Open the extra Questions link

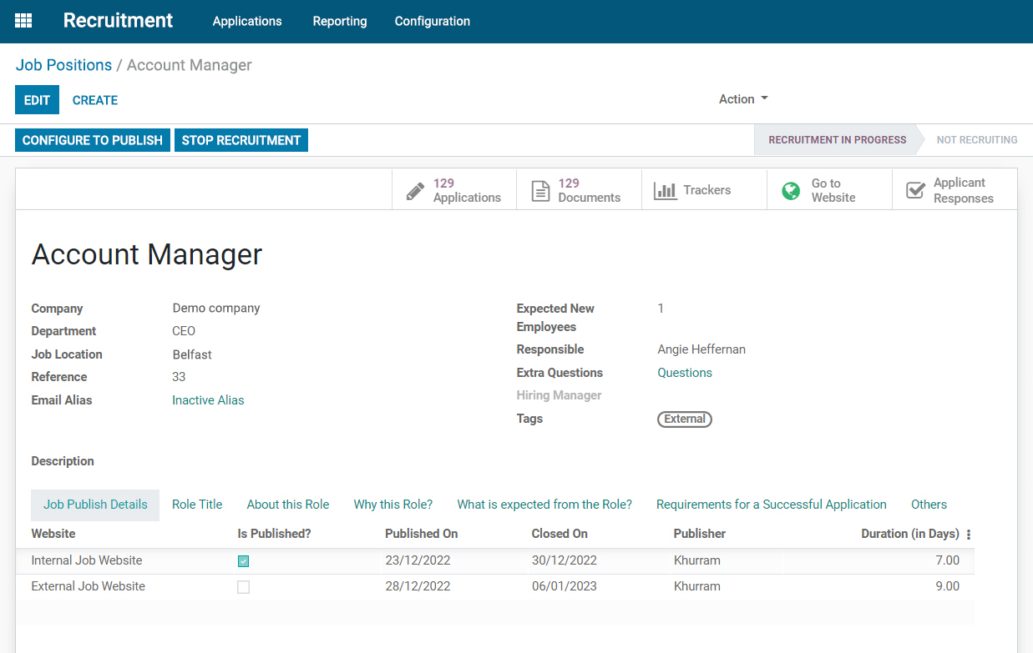coord(684,372)
